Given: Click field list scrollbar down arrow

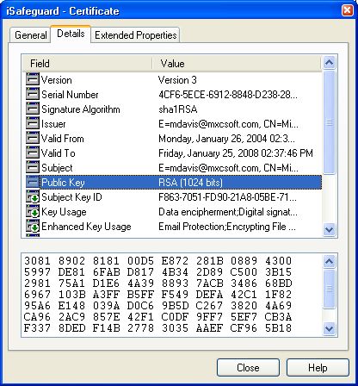Looking at the screenshot, I should click(329, 229).
